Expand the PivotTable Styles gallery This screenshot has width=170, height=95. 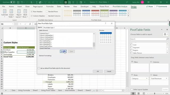coord(128,16)
